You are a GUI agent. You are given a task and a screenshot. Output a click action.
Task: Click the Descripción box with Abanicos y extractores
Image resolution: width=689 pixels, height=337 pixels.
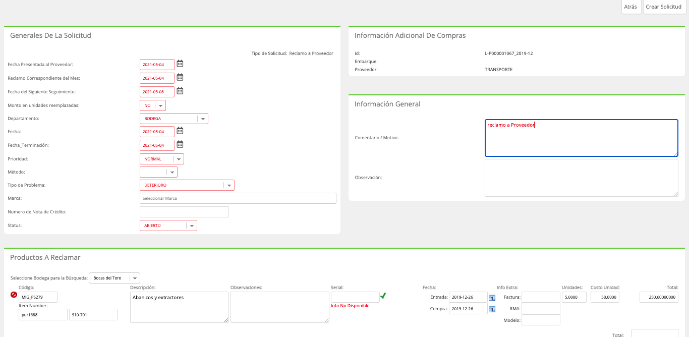click(180, 307)
